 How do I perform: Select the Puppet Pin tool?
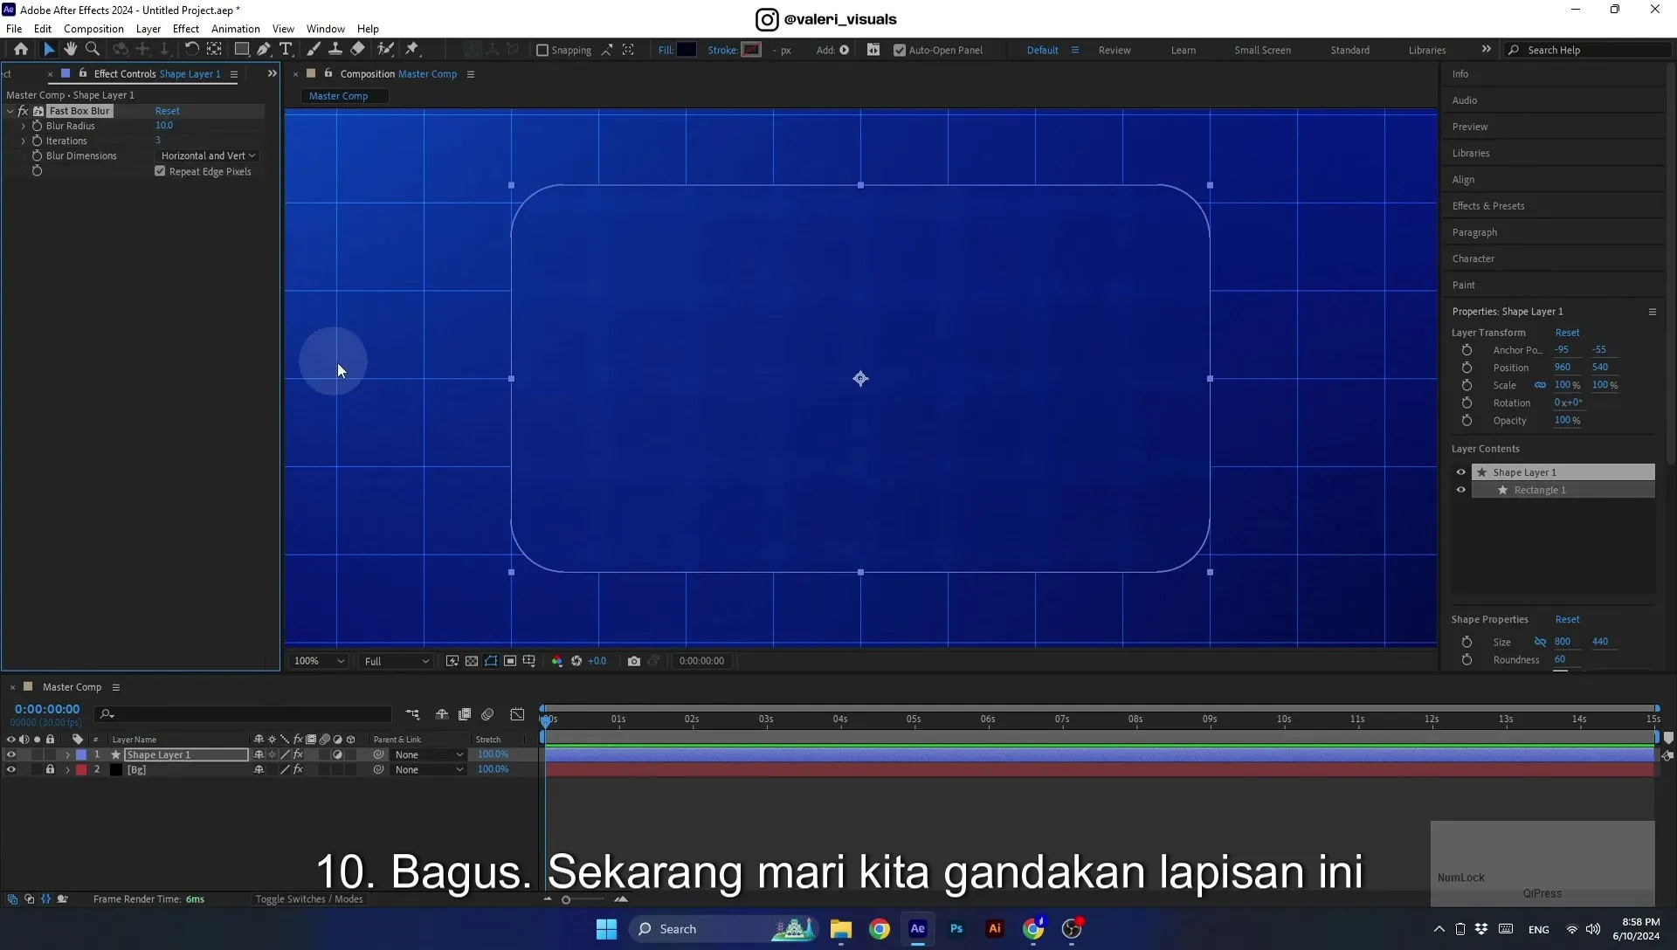[x=412, y=50]
